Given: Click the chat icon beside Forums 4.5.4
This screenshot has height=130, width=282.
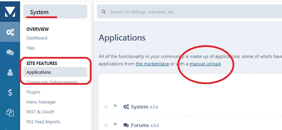Looking at the screenshot, I should coord(126,125).
